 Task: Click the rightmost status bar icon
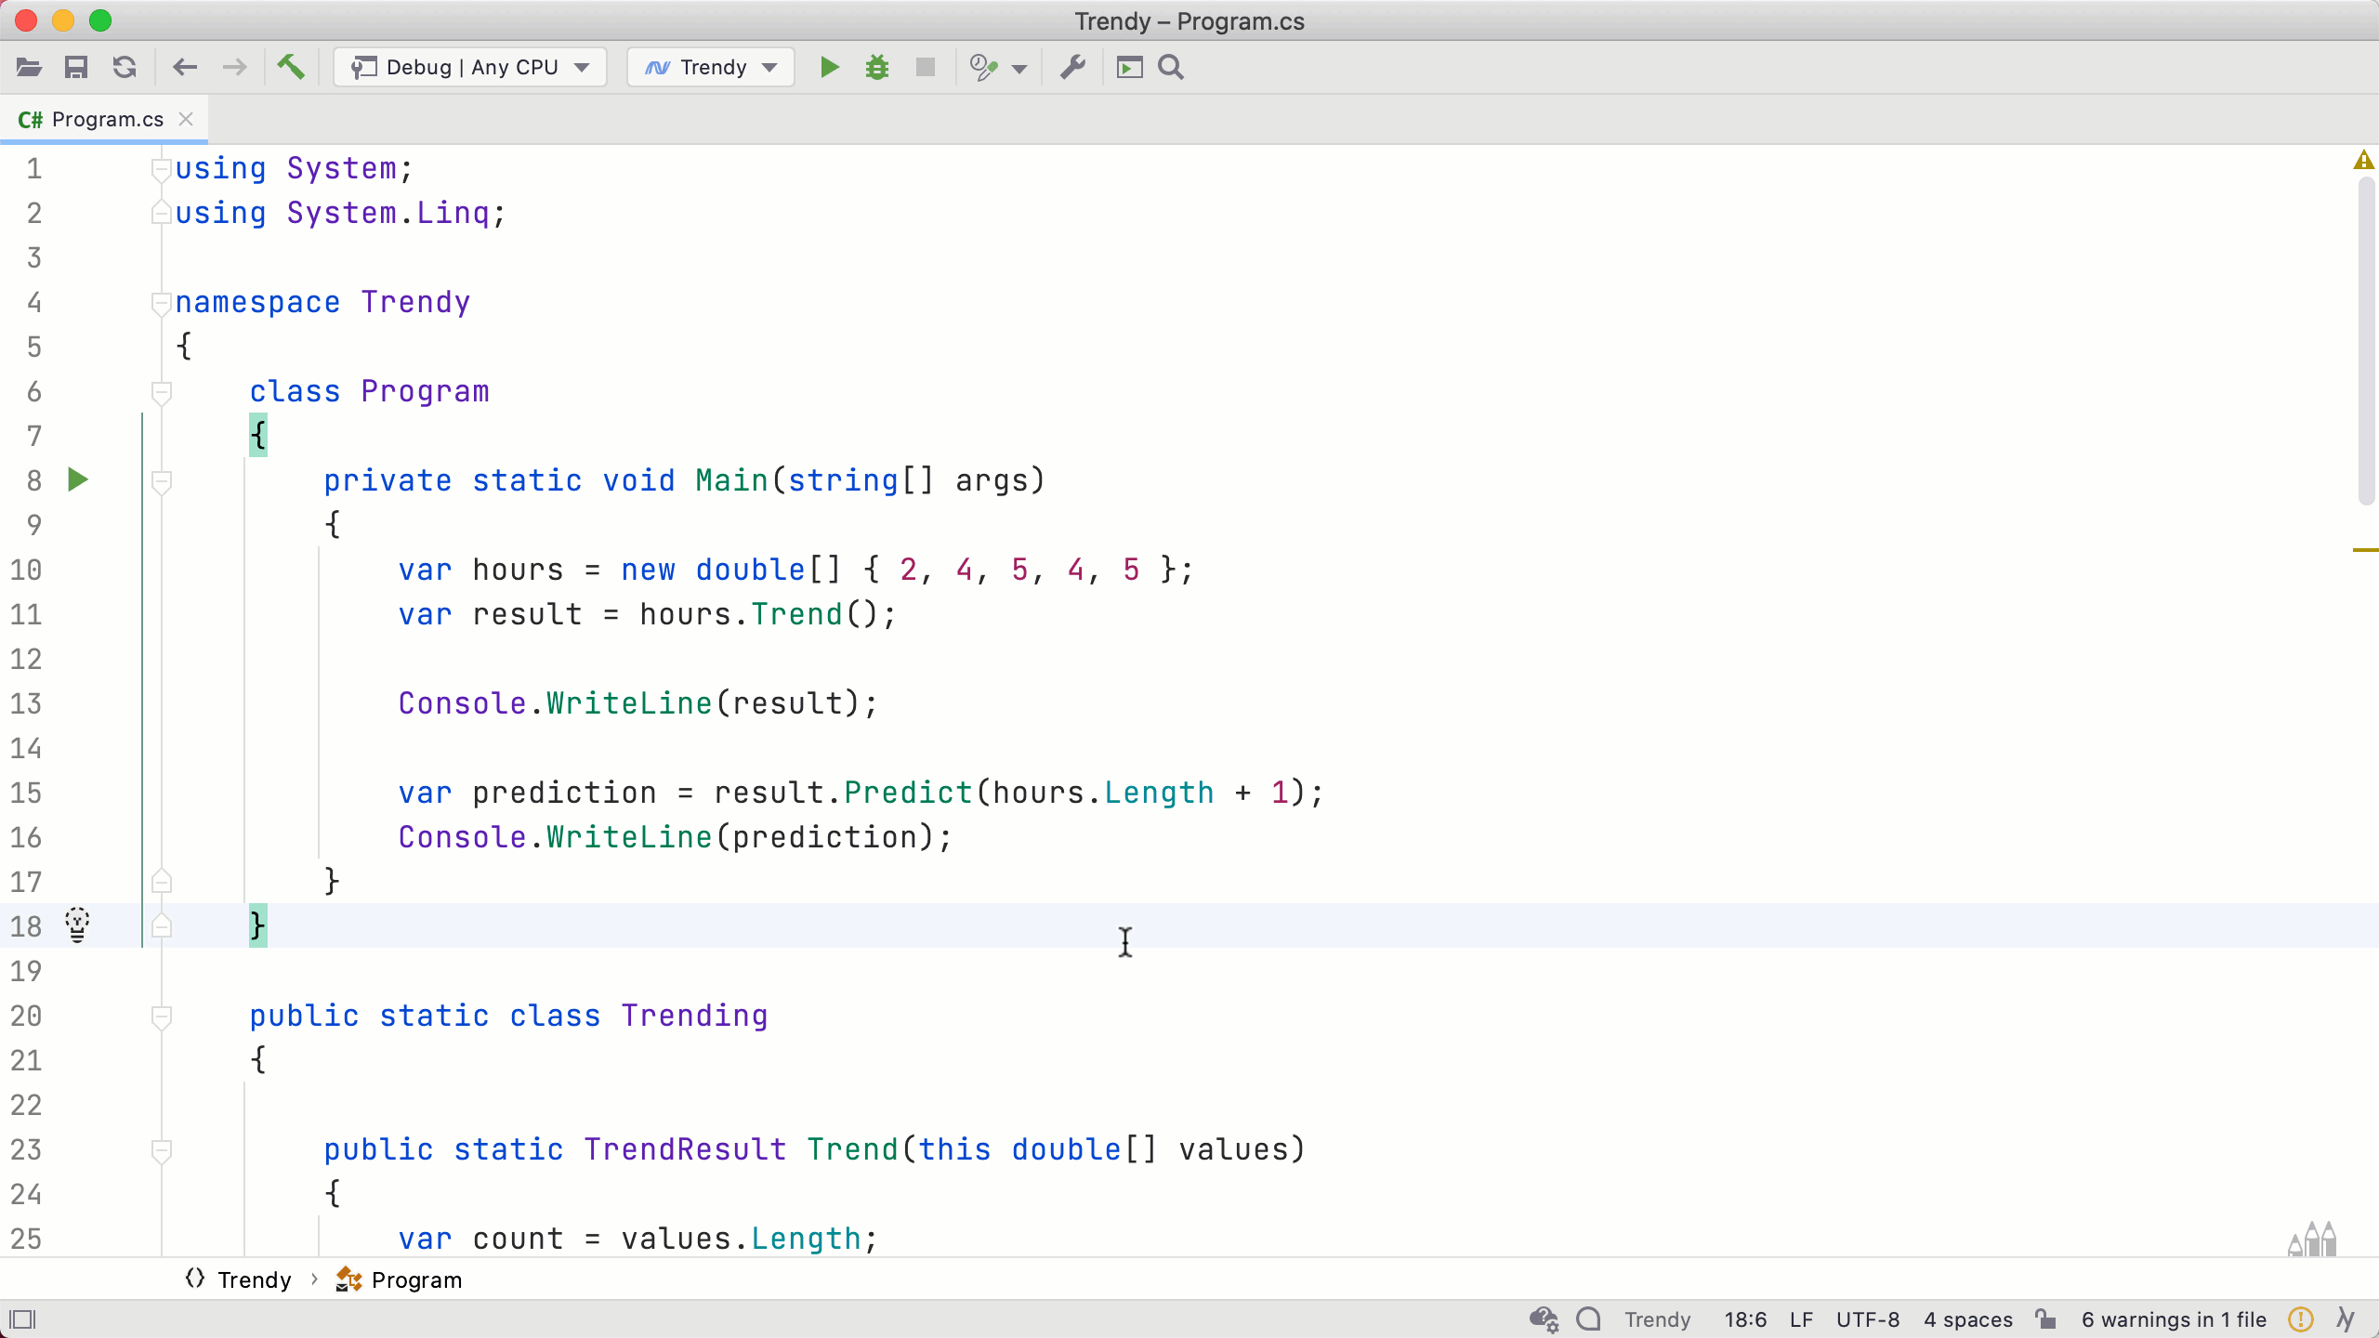point(2346,1319)
